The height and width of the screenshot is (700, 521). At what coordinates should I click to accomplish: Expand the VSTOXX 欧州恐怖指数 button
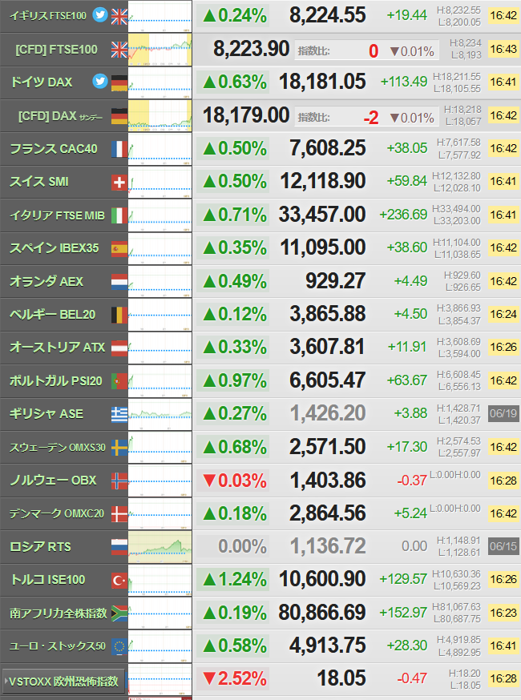63,682
